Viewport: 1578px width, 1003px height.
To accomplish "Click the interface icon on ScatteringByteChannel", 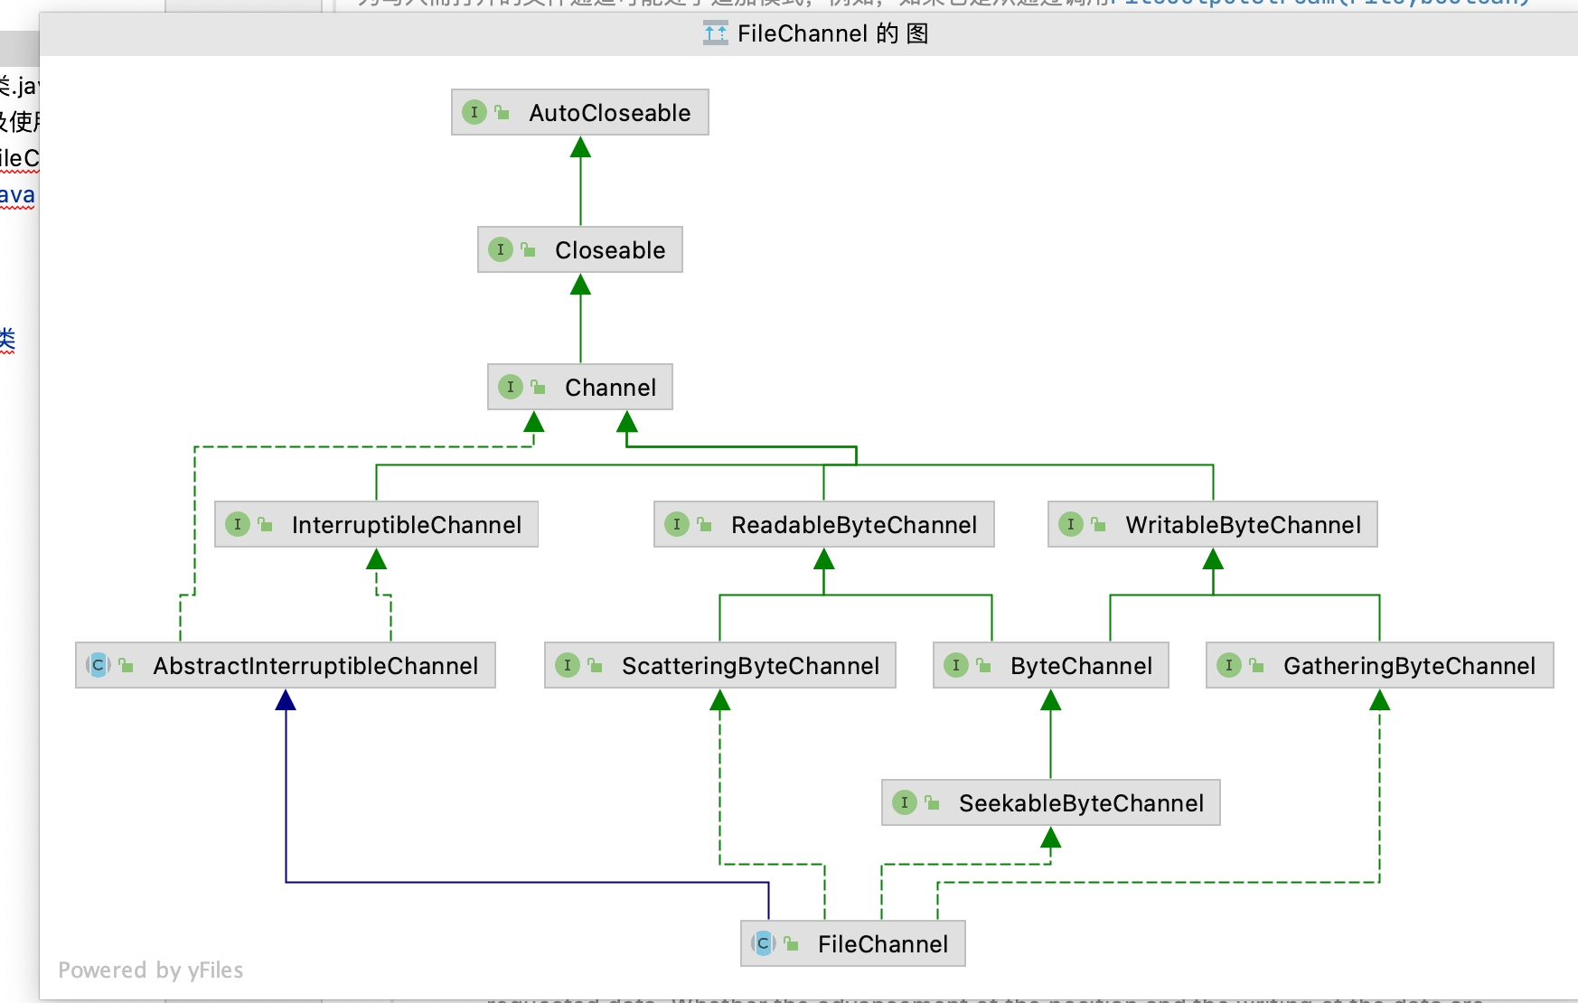I will click(568, 666).
